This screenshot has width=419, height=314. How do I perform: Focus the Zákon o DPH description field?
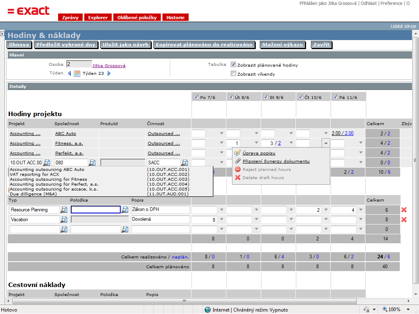[x=160, y=210]
